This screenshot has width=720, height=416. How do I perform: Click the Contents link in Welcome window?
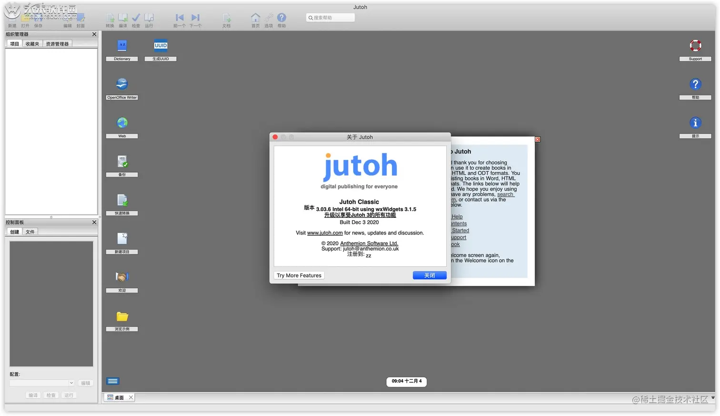point(459,223)
